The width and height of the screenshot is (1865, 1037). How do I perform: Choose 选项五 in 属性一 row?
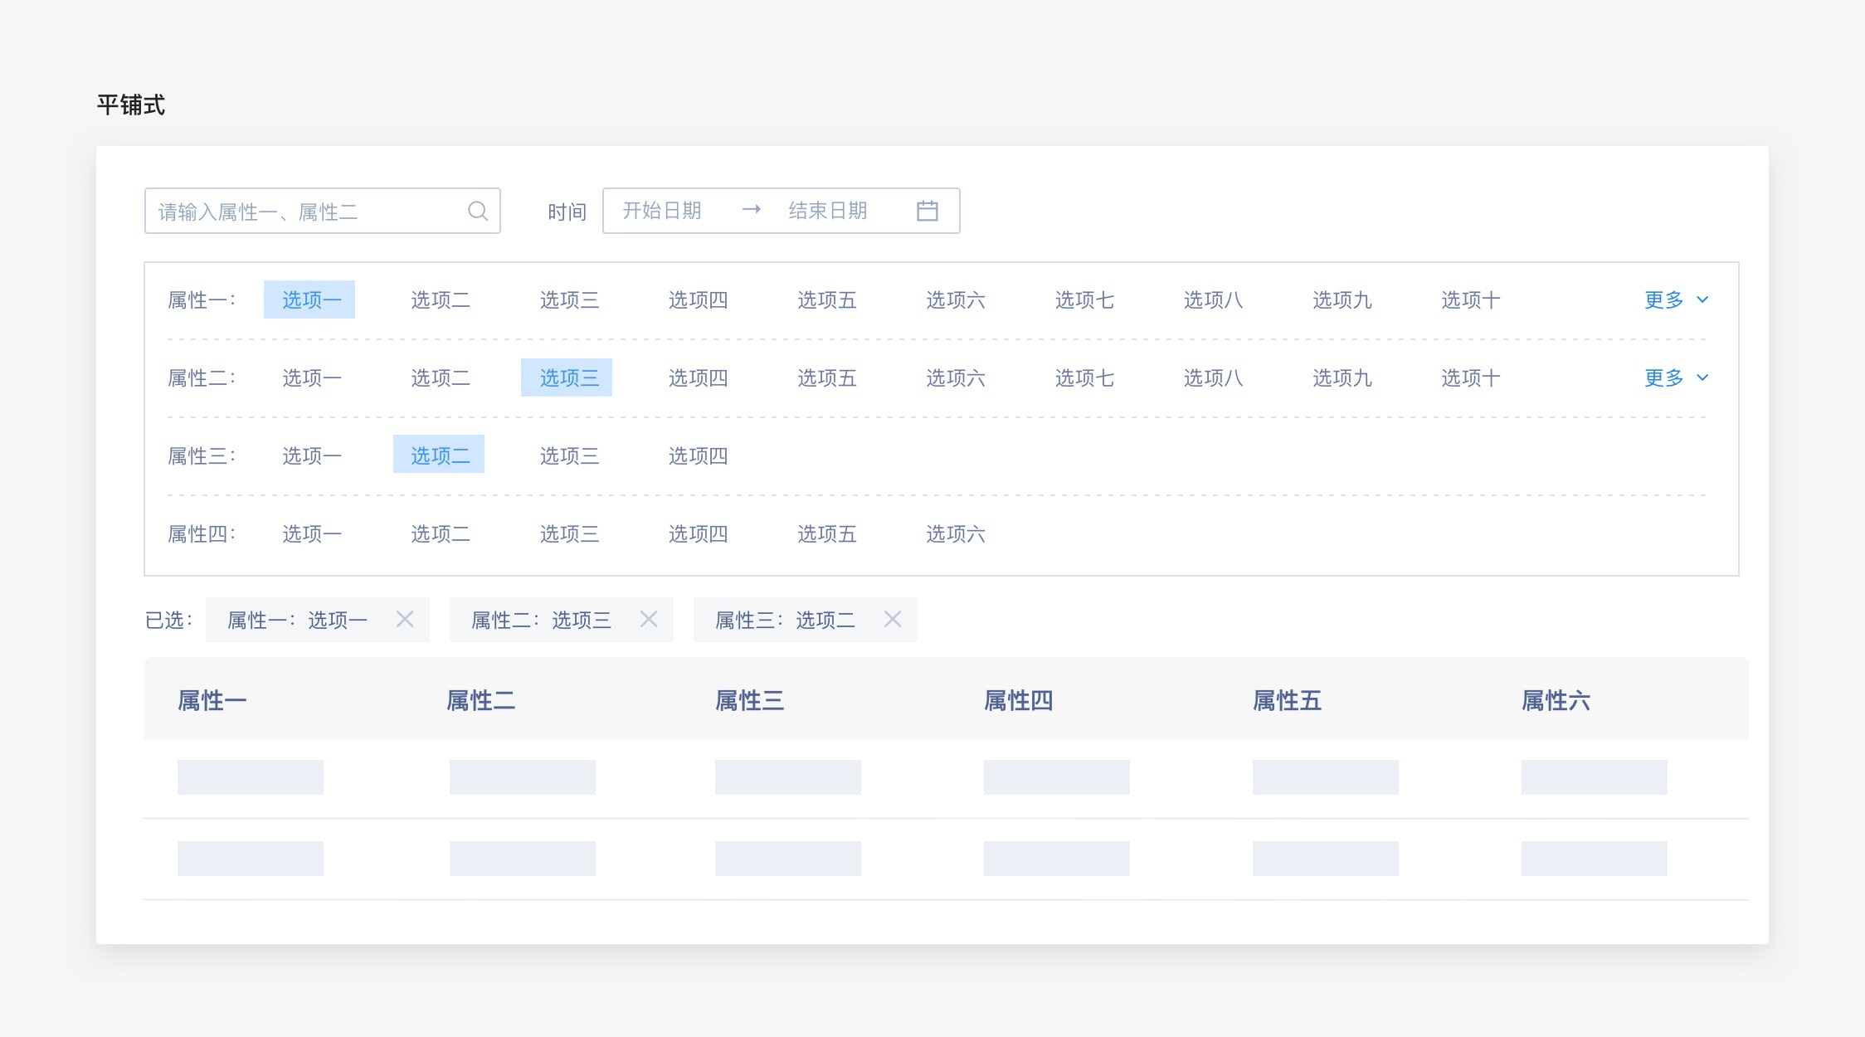point(827,299)
